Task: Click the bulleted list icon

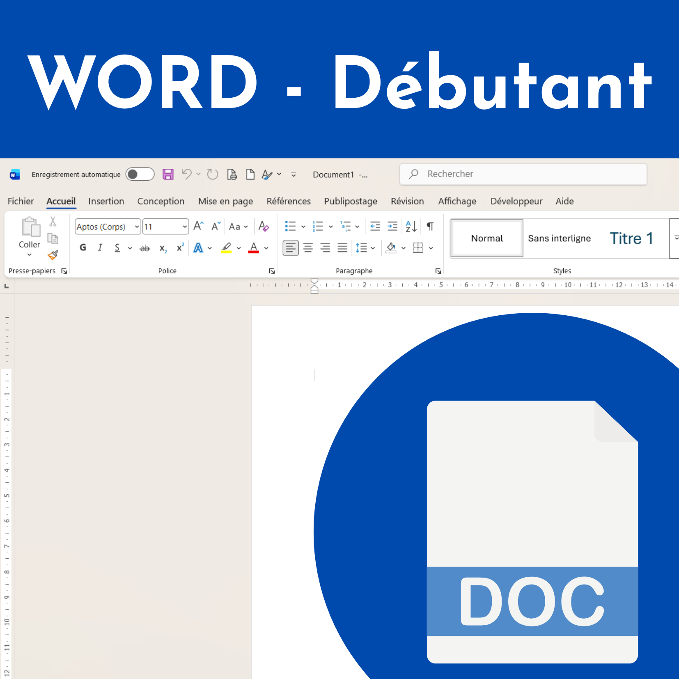Action: [x=291, y=226]
